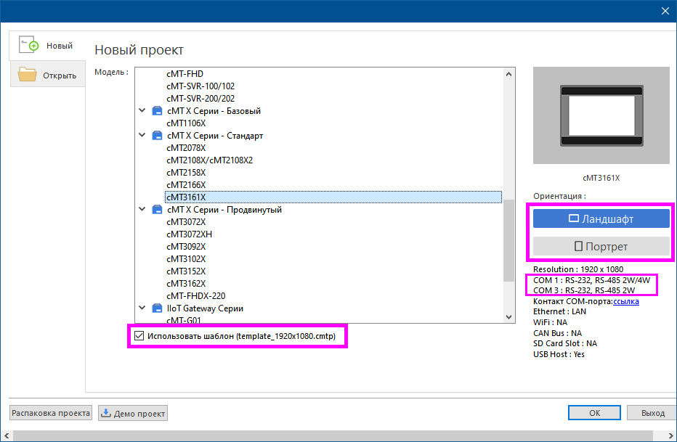
Task: Select model cMT-SVR-100/102
Action: coord(200,86)
